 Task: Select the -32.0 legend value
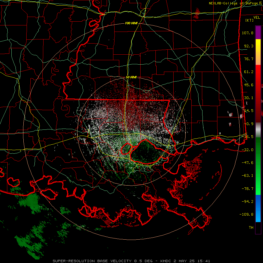(x=248, y=150)
